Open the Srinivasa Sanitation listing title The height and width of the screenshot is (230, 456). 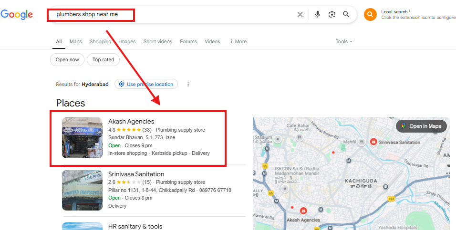136,174
